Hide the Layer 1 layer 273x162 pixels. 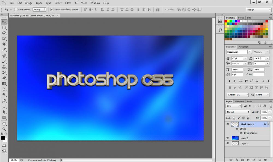228,143
